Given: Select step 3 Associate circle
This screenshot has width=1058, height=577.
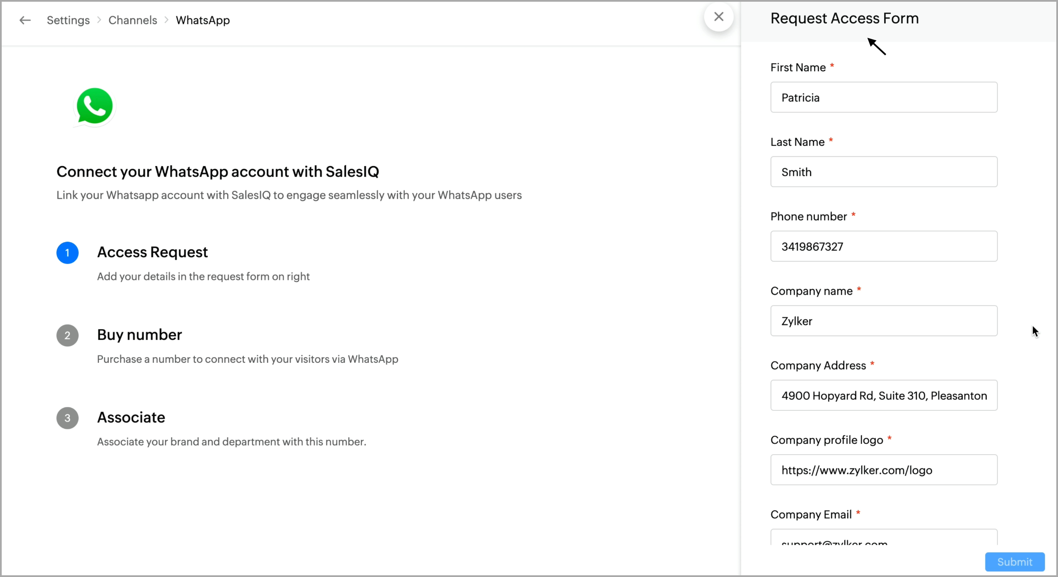Looking at the screenshot, I should pos(67,418).
